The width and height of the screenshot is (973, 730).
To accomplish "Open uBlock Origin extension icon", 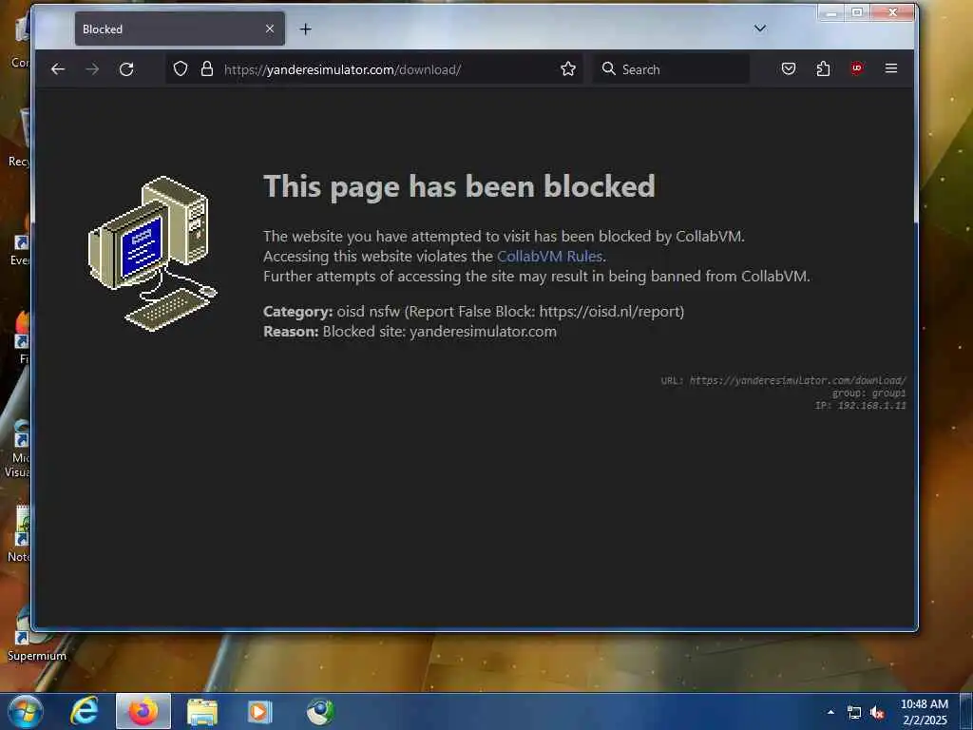I will coord(857,68).
